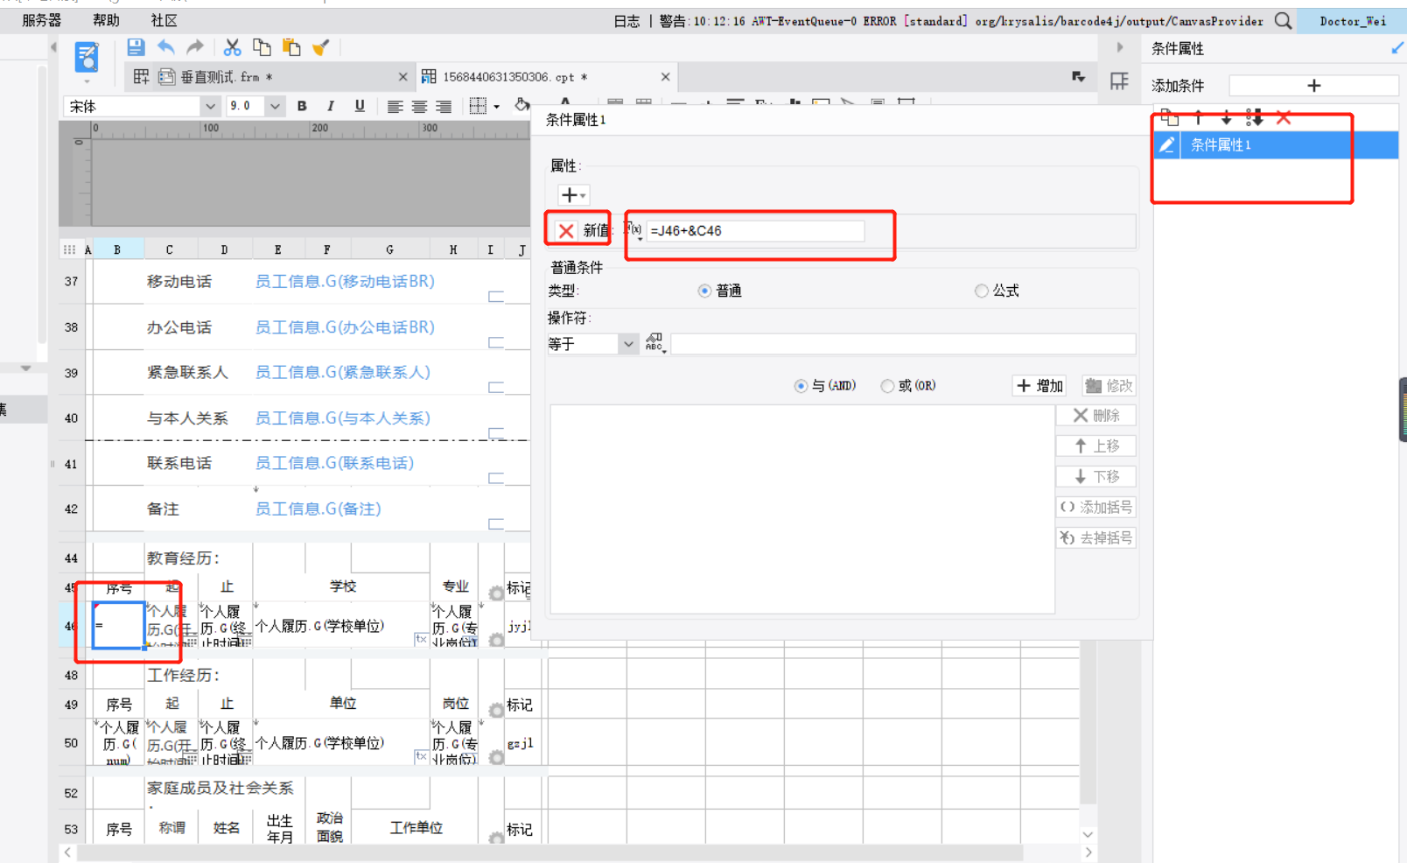Click the 删除 condition button
This screenshot has height=863, width=1407.
(1095, 416)
